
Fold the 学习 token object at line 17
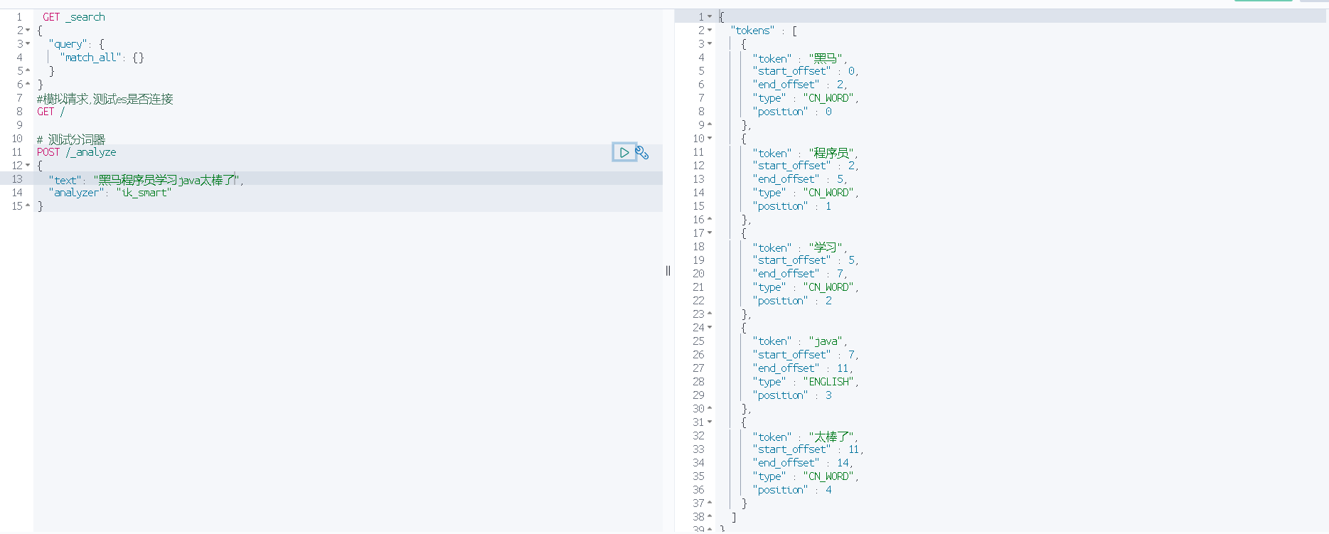[710, 233]
